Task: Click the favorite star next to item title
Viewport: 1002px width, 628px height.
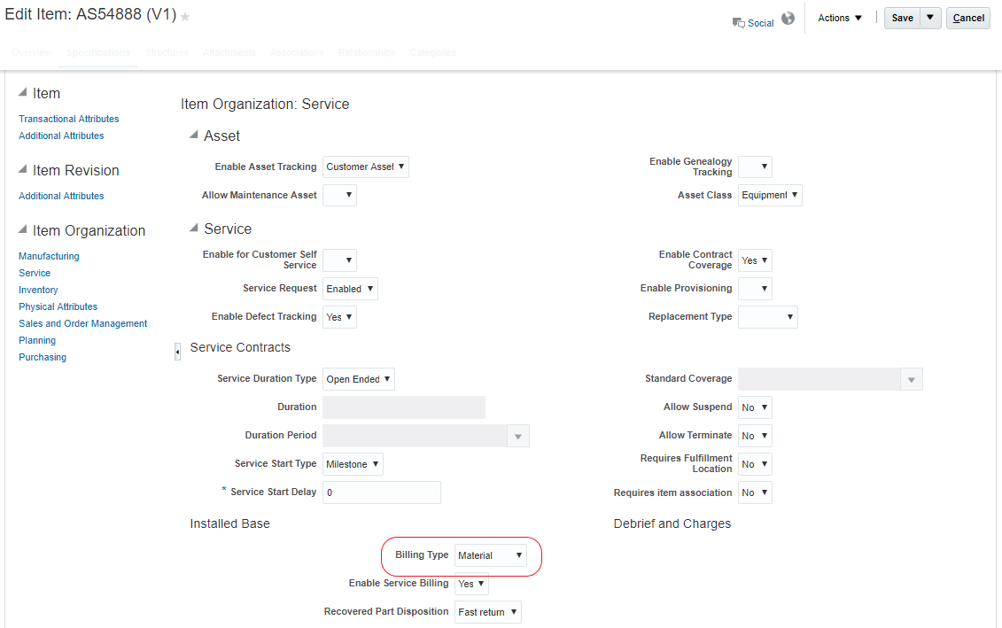Action: [x=186, y=17]
